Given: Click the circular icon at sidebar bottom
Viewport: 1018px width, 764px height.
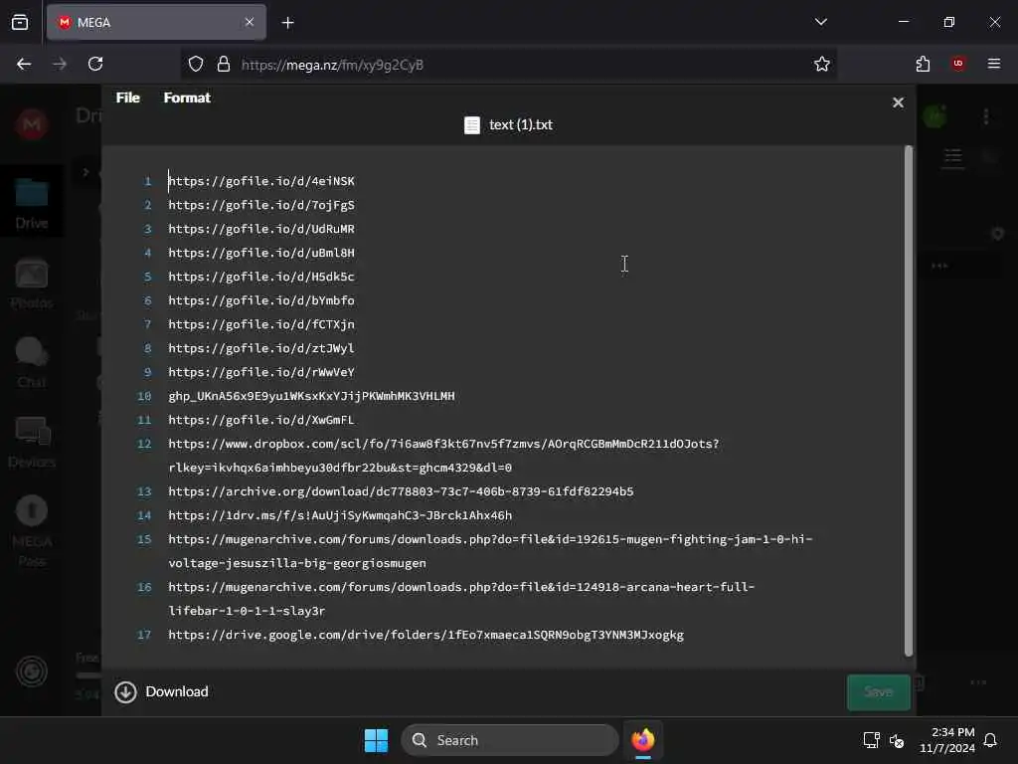Looking at the screenshot, I should pos(32,671).
